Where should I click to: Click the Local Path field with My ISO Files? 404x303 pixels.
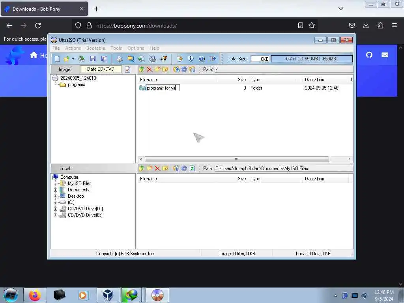pyautogui.click(x=284, y=168)
